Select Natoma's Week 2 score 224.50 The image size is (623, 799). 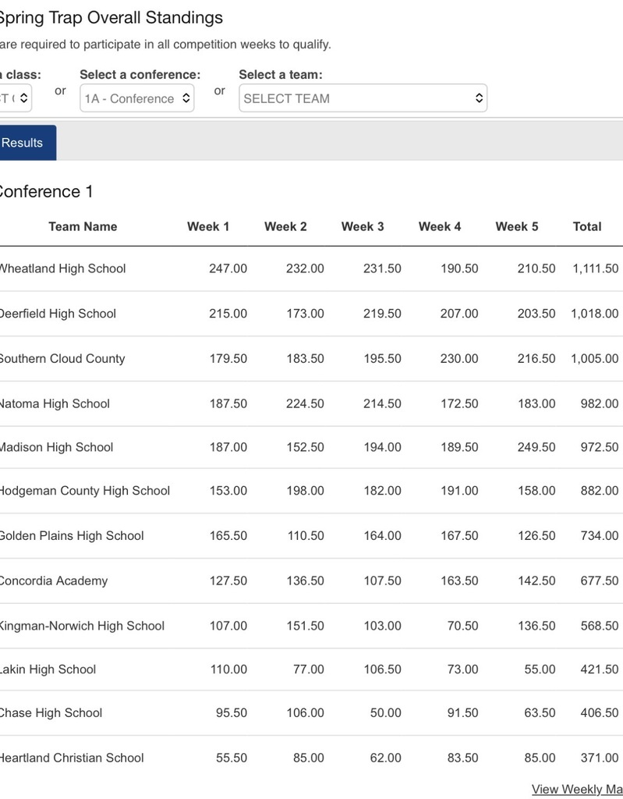pos(305,403)
